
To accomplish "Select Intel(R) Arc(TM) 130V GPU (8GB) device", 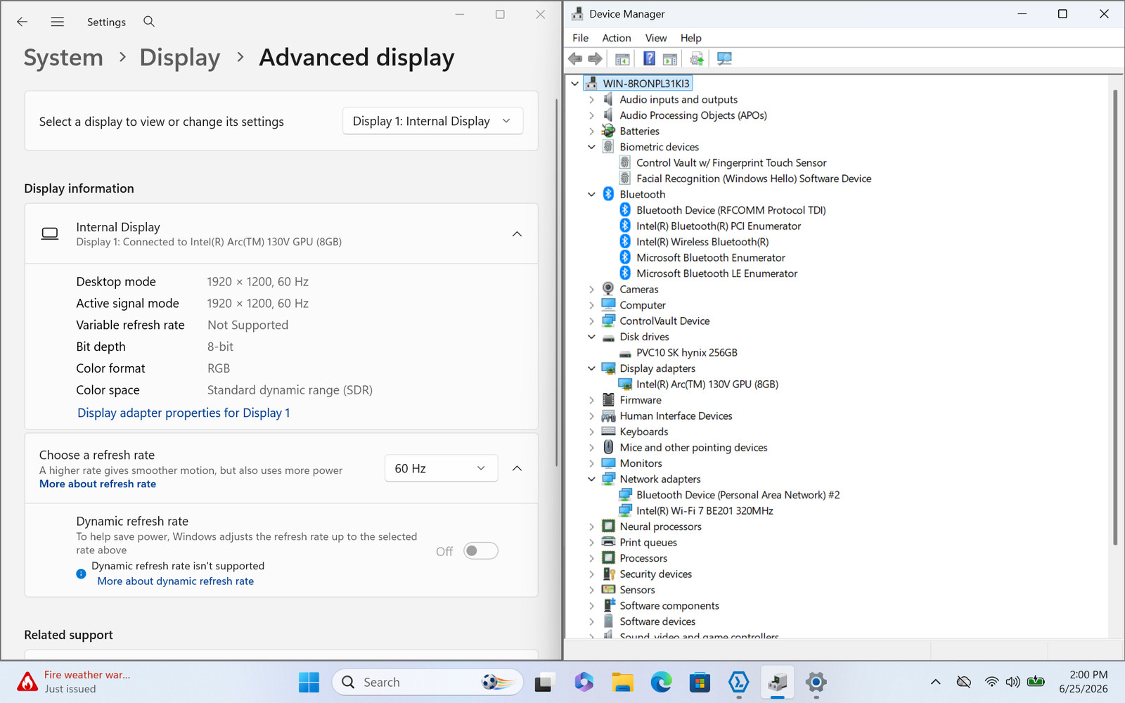I will [707, 385].
